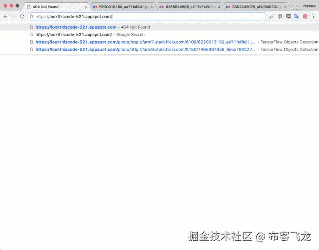Reload the page with the refresh icon
Image resolution: width=319 pixels, height=250 pixels.
[22, 17]
